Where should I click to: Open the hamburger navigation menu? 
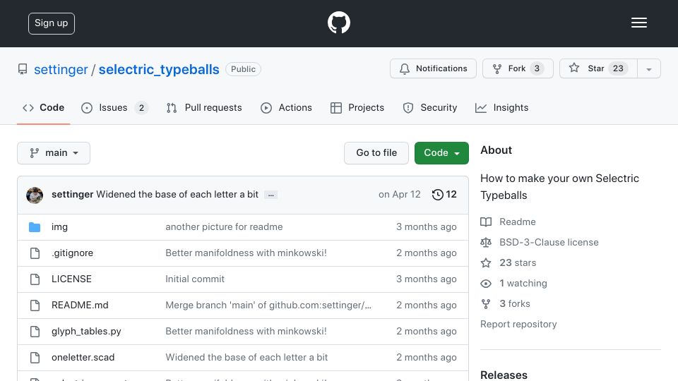638,23
